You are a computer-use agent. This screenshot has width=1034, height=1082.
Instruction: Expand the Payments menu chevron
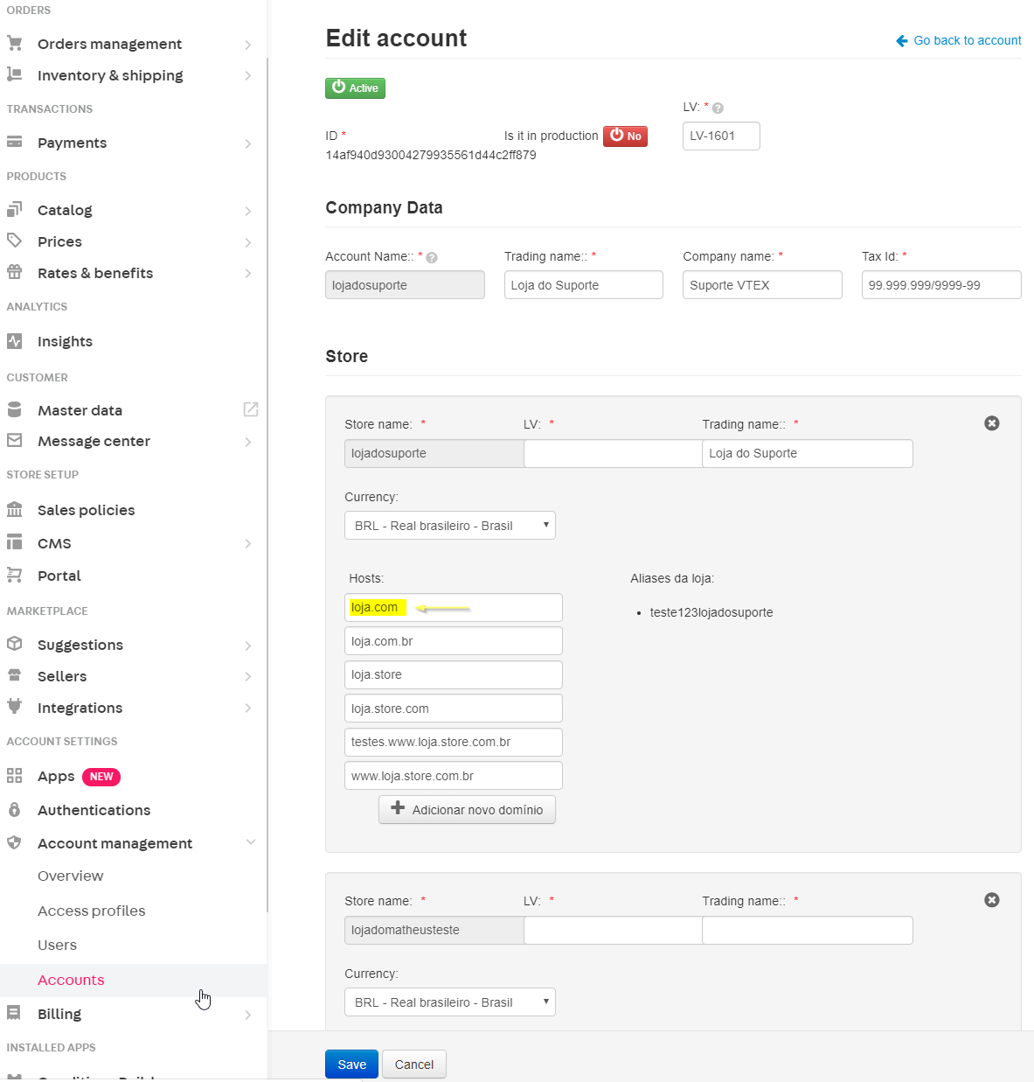(x=248, y=143)
